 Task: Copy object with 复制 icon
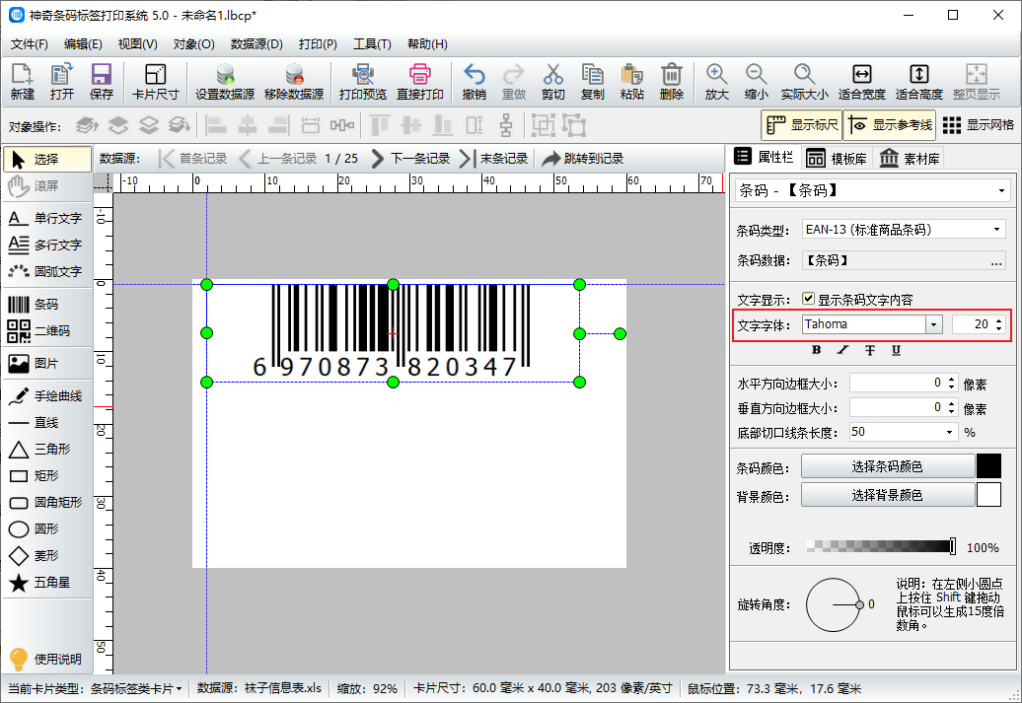point(593,82)
